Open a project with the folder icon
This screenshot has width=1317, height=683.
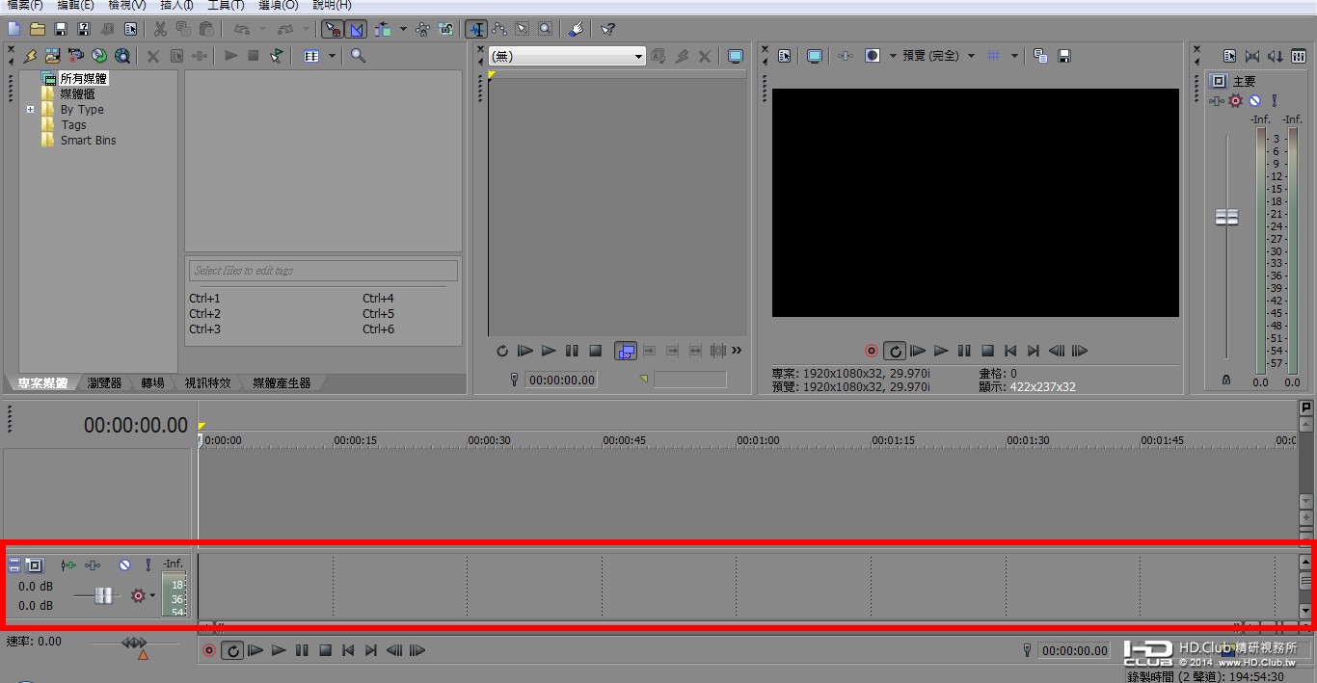[37, 29]
